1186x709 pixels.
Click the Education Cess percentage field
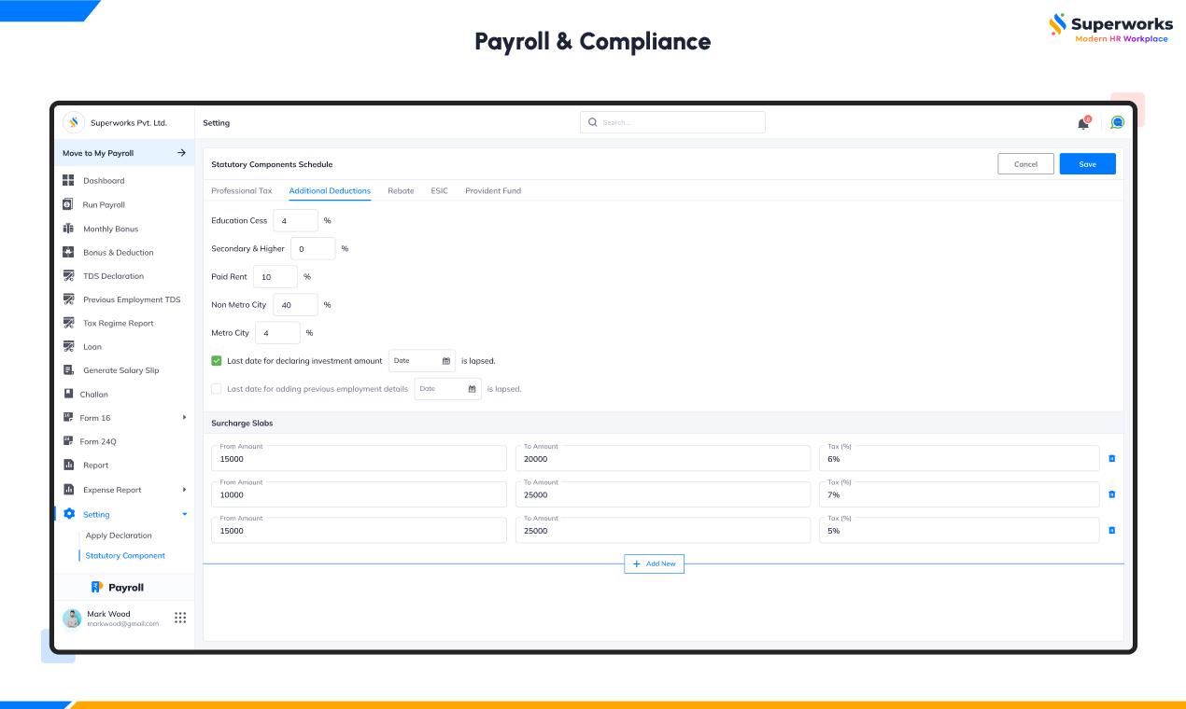pyautogui.click(x=295, y=221)
